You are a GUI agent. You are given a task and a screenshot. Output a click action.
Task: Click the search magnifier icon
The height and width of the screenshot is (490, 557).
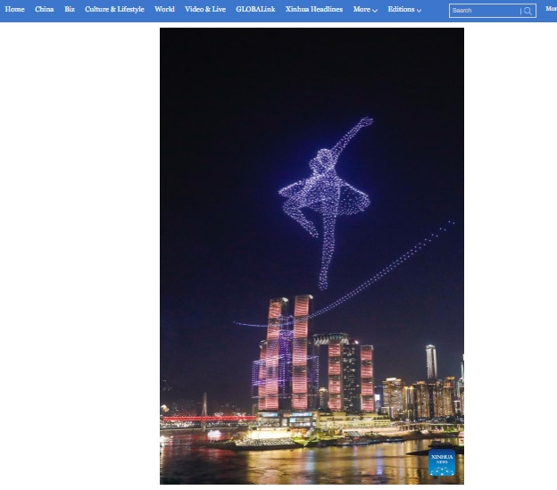click(x=528, y=11)
